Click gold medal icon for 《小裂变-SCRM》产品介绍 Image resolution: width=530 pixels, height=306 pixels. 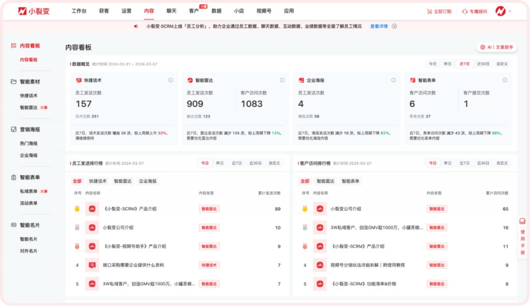(77, 209)
